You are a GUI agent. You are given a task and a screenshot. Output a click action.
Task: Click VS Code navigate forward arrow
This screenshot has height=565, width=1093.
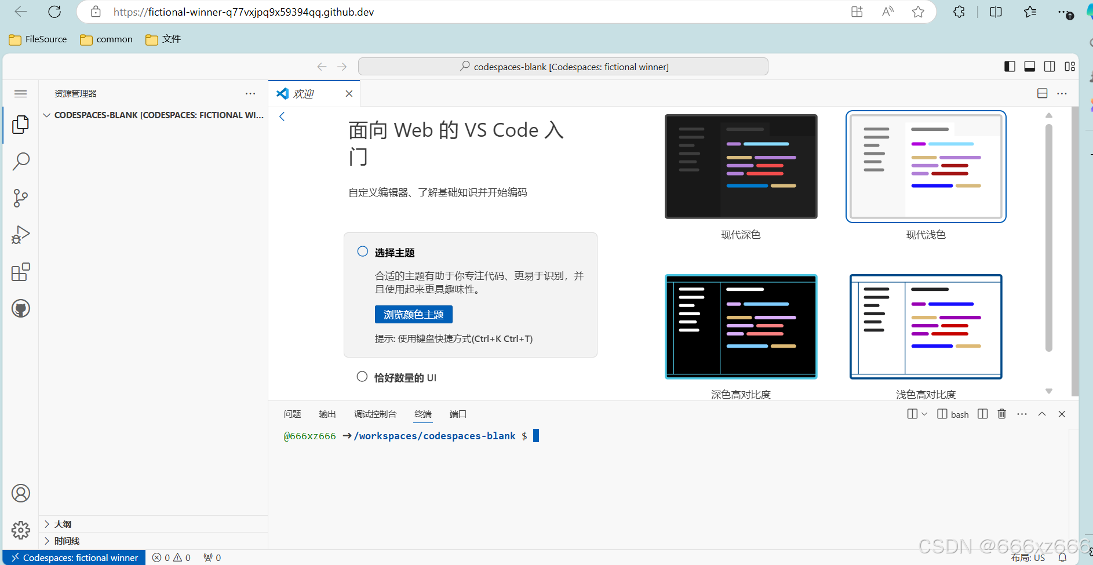[342, 67]
